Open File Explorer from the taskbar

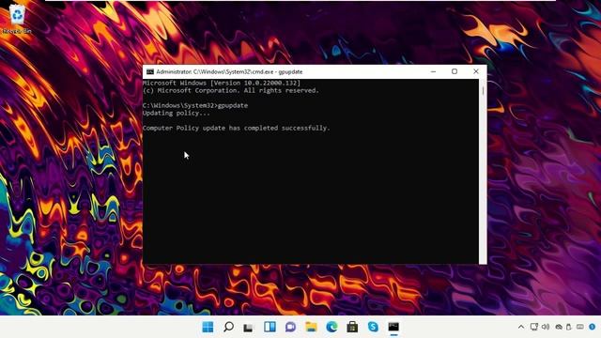311,327
